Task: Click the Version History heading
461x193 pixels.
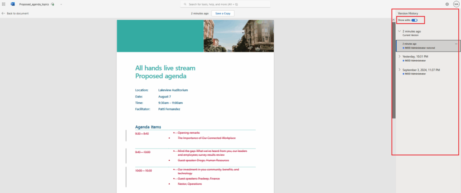Action: [408, 13]
